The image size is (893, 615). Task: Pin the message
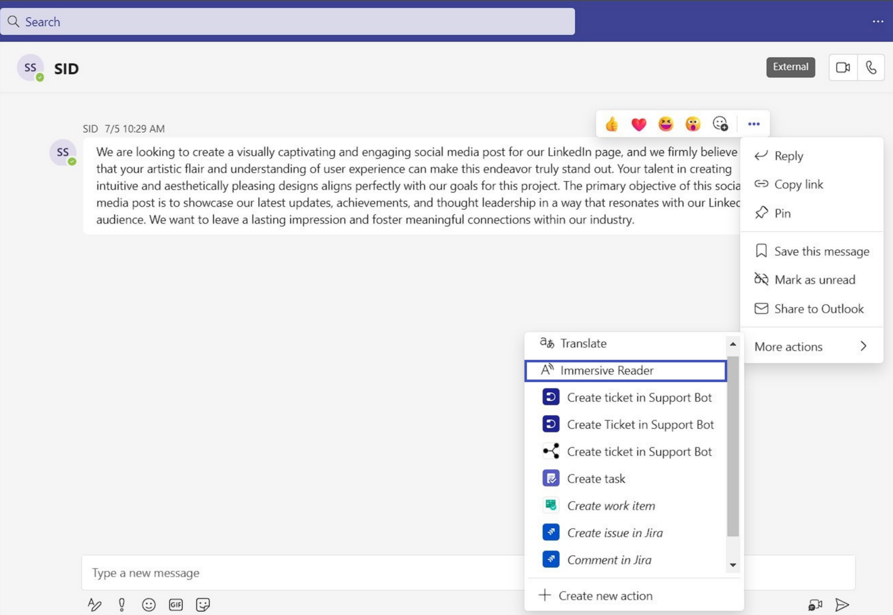pyautogui.click(x=782, y=213)
